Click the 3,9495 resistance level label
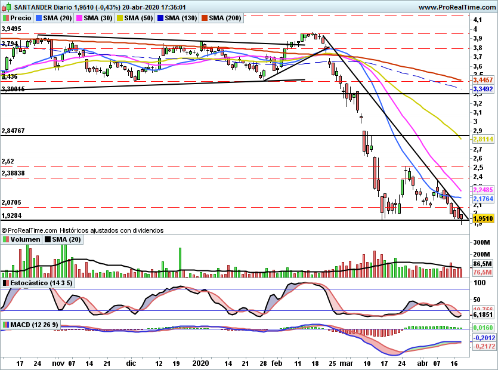 click(x=11, y=29)
